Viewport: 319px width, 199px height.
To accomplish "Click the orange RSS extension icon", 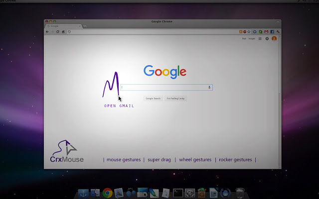I will pos(241,32).
